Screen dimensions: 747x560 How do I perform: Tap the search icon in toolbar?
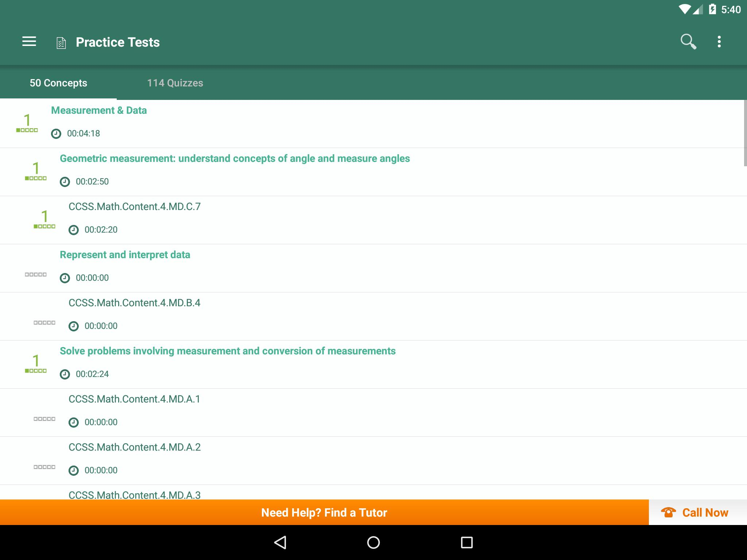click(x=688, y=41)
